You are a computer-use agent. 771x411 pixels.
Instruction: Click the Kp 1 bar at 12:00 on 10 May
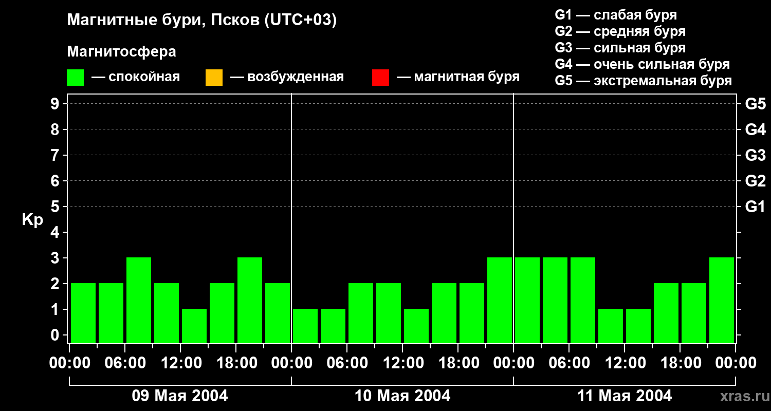416,325
